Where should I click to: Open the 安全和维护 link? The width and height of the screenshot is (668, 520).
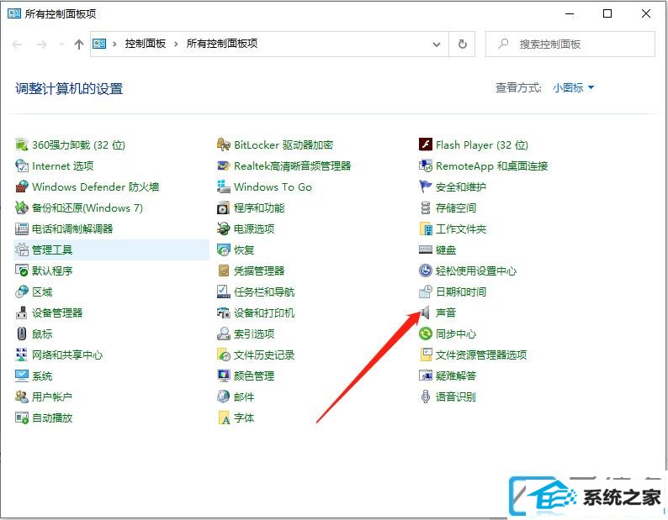coord(460,186)
